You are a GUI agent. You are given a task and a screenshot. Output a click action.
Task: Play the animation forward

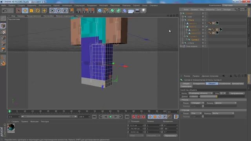tap(111, 117)
